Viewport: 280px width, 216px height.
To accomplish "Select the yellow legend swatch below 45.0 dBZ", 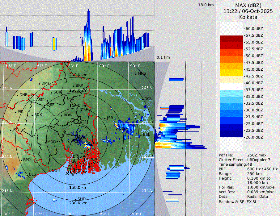I will click(x=231, y=73).
